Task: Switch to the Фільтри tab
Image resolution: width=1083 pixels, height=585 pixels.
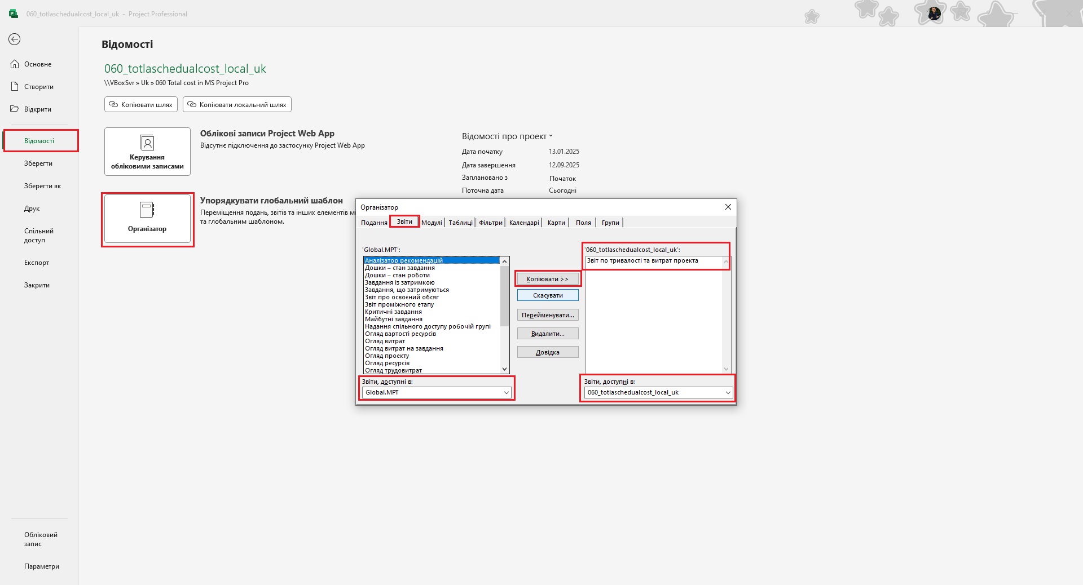Action: (491, 223)
